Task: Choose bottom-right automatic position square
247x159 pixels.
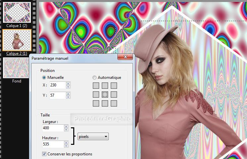Action: coord(114,104)
